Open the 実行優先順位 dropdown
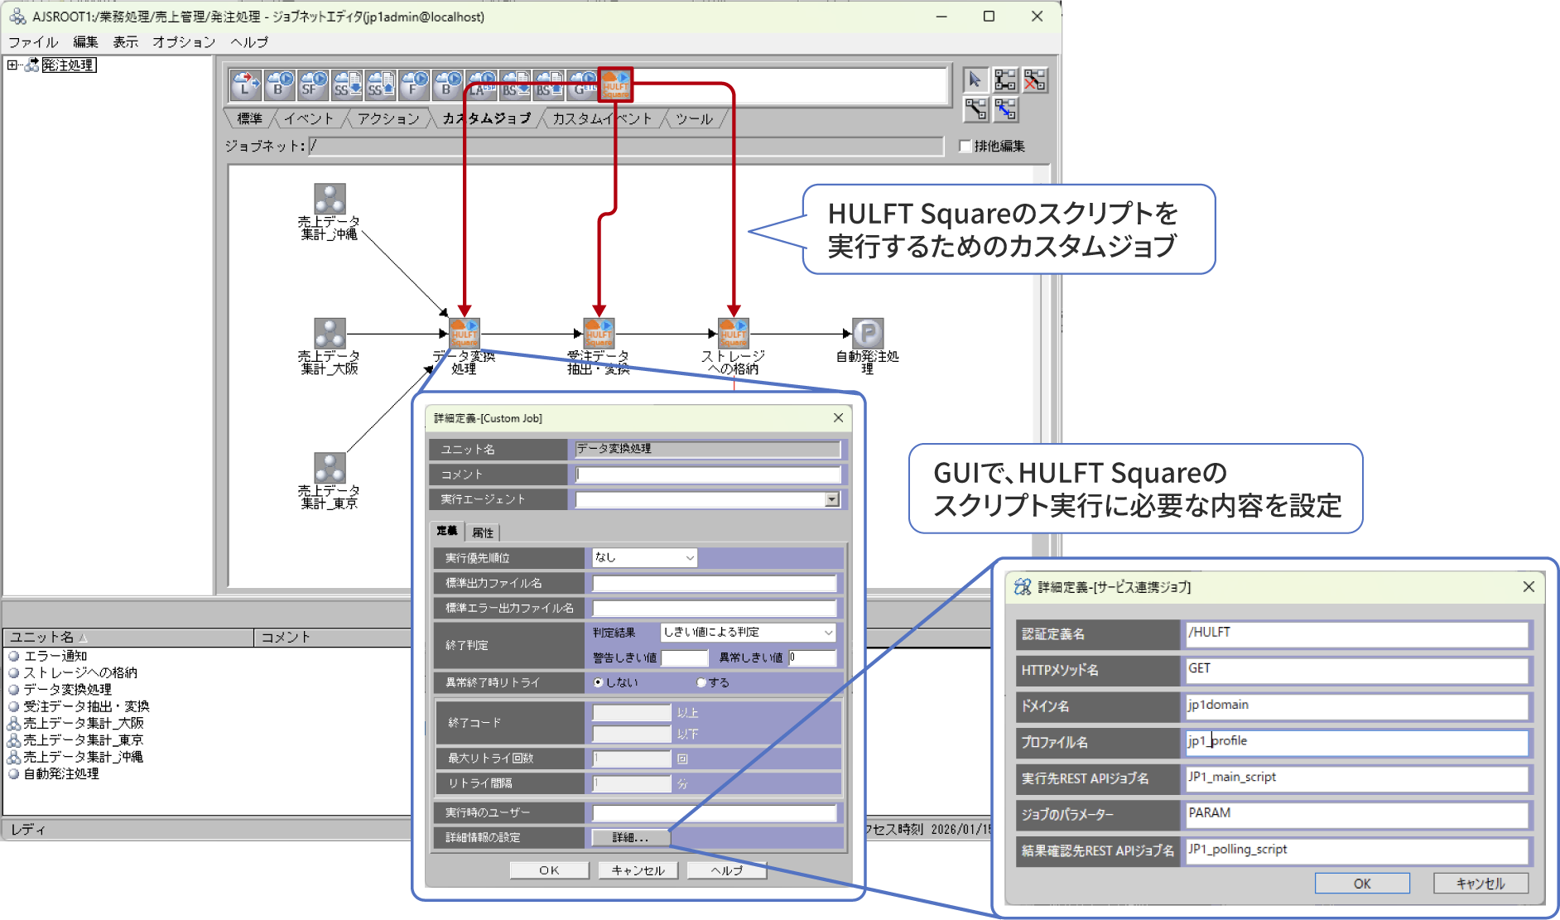This screenshot has height=920, width=1560. pyautogui.click(x=644, y=558)
